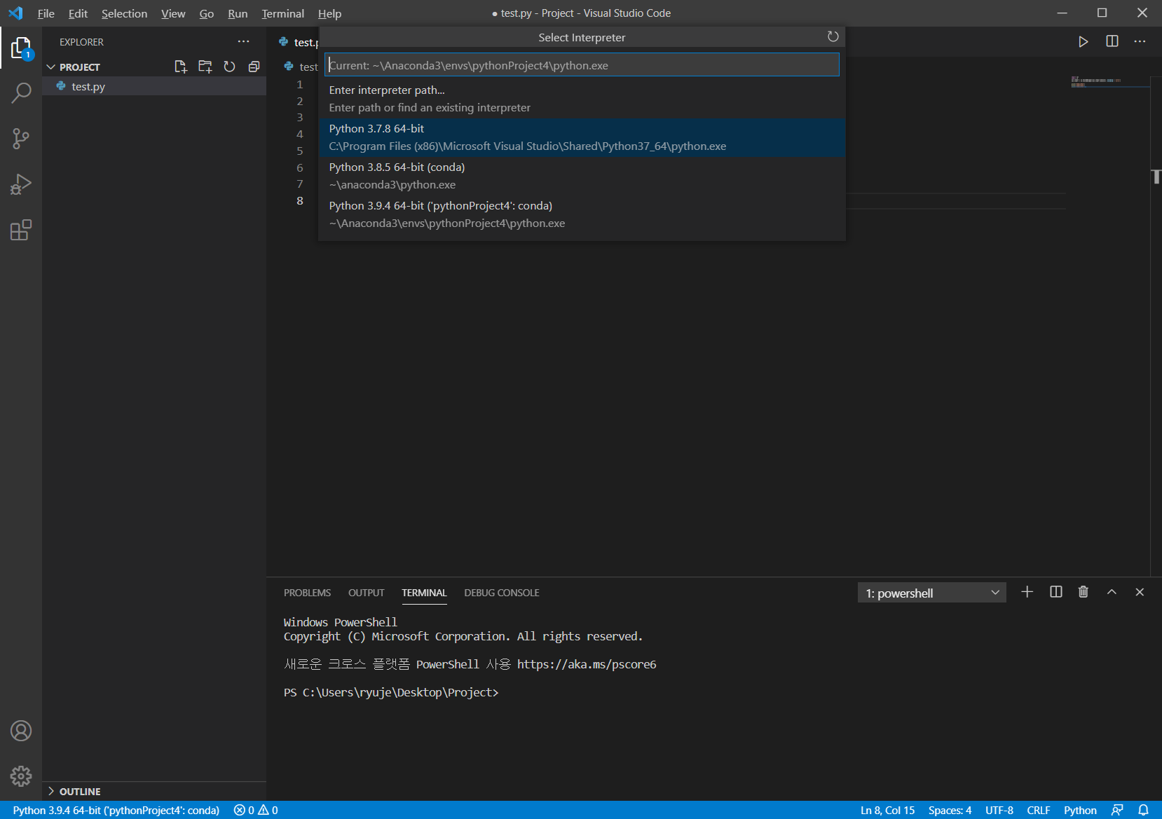Switch to the TERMINAL tab
Screen dimensions: 1162x819
click(x=424, y=593)
